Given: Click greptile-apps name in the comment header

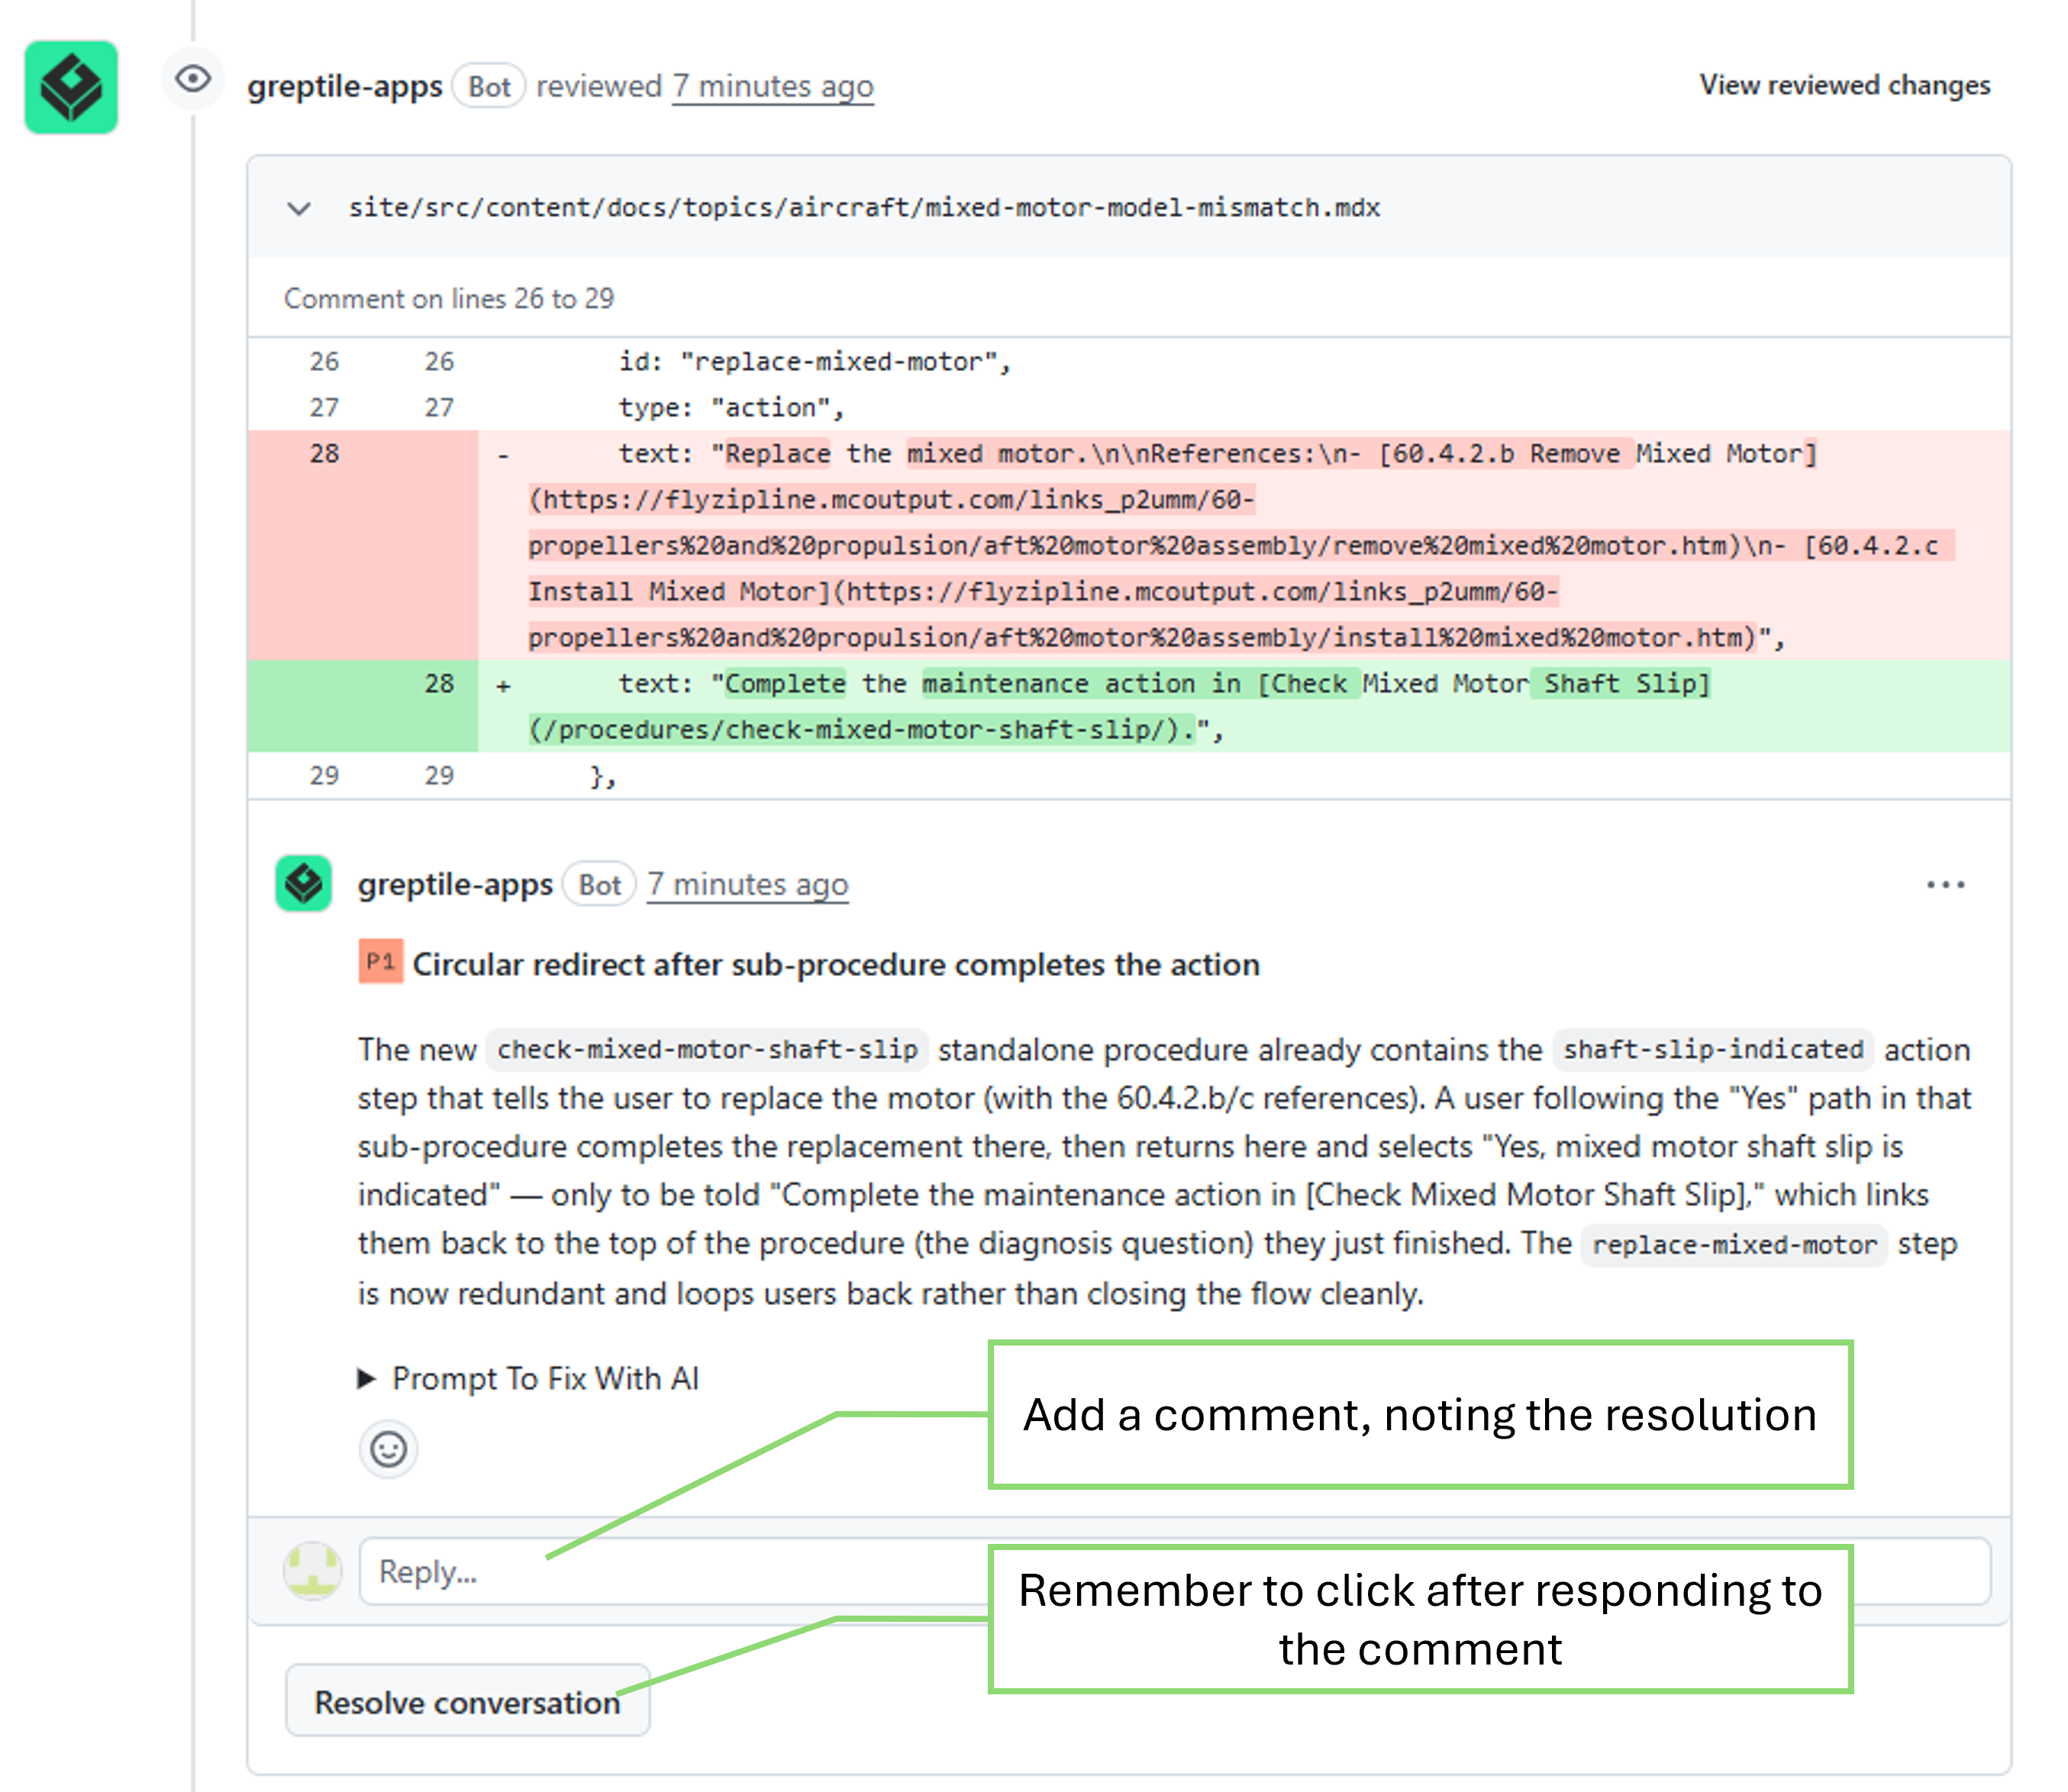Looking at the screenshot, I should (x=455, y=885).
